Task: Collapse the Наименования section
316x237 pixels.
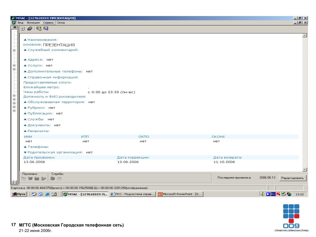Action: click(25, 40)
